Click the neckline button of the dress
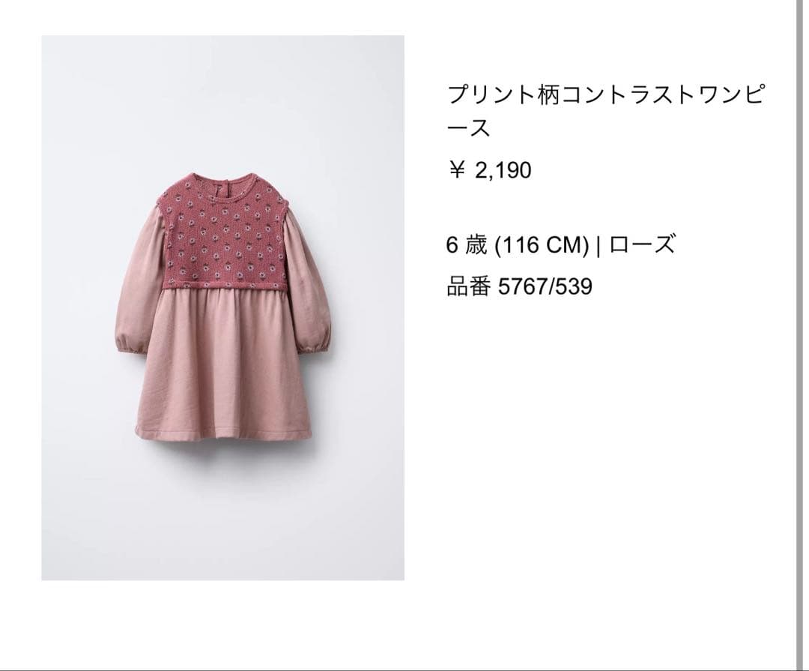The image size is (809, 671). click(225, 184)
